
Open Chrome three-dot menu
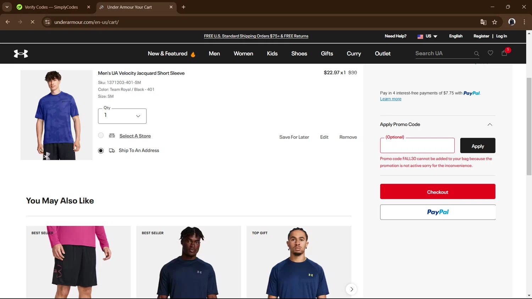[524, 22]
